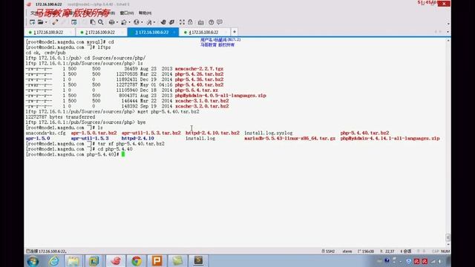
Task: Open Windows Explorer folder taskbar icon
Action: [x=73, y=261]
